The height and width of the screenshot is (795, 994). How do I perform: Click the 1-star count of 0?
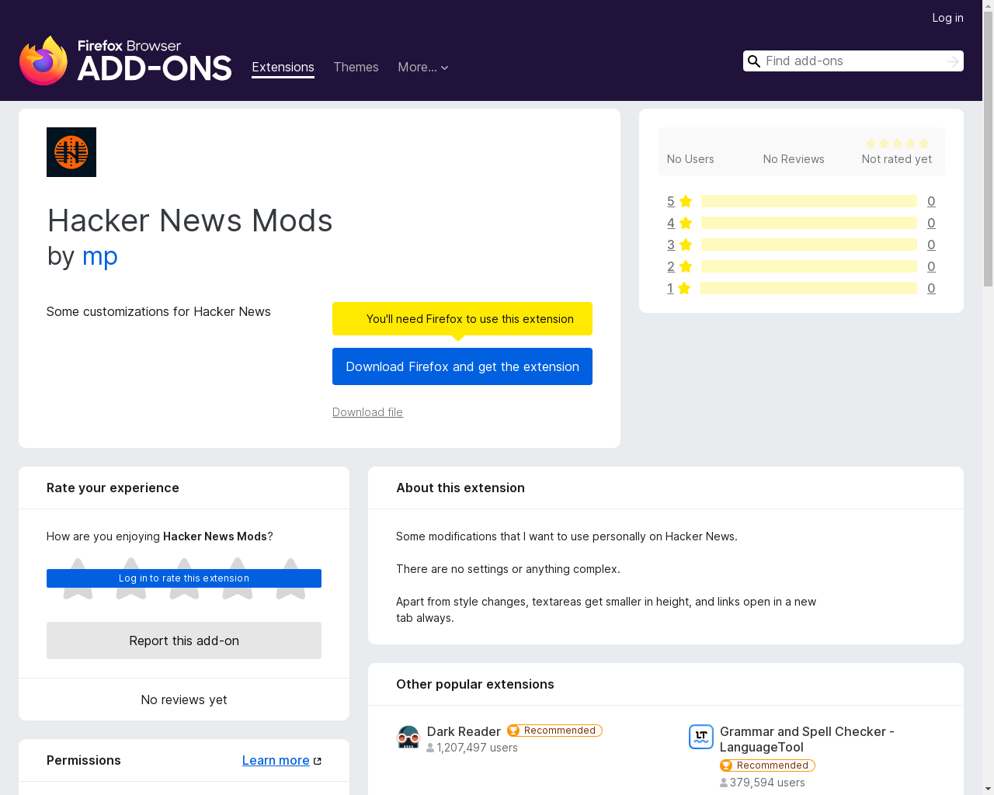click(x=931, y=288)
